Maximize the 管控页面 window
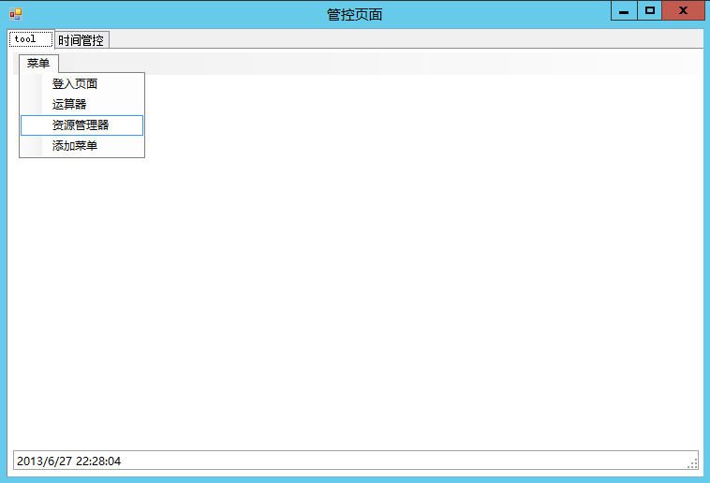The height and width of the screenshot is (483, 710). 650,10
